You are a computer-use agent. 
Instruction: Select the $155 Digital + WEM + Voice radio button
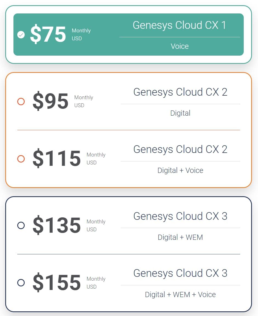pyautogui.click(x=21, y=283)
